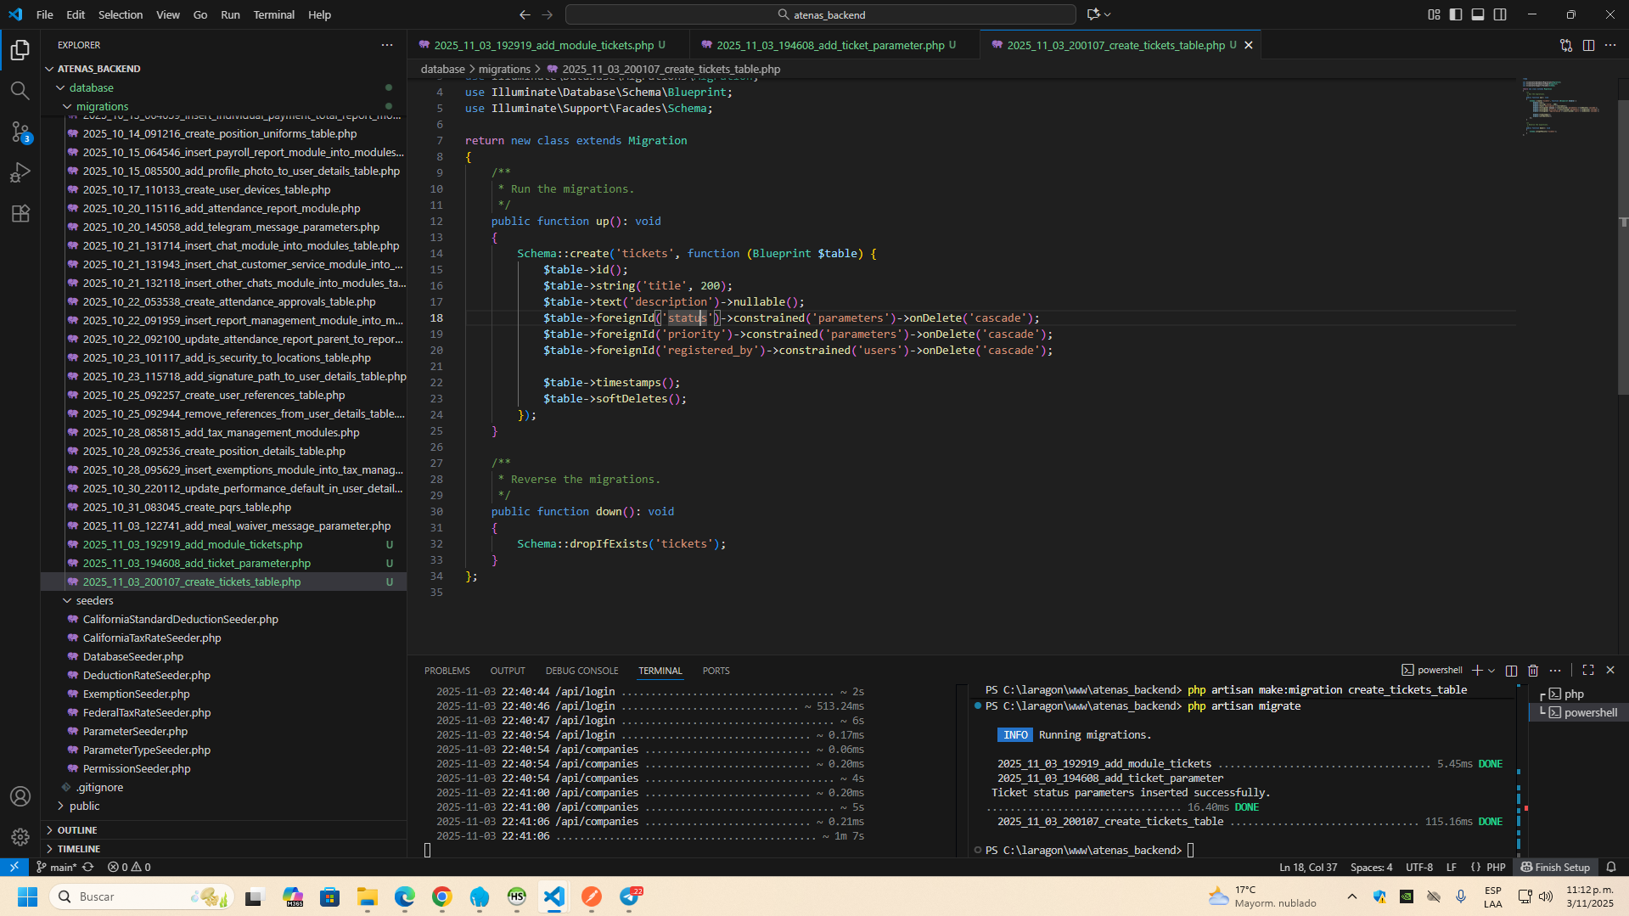Open the Accounts icon in activity bar
This screenshot has width=1629, height=916.
(x=20, y=796)
